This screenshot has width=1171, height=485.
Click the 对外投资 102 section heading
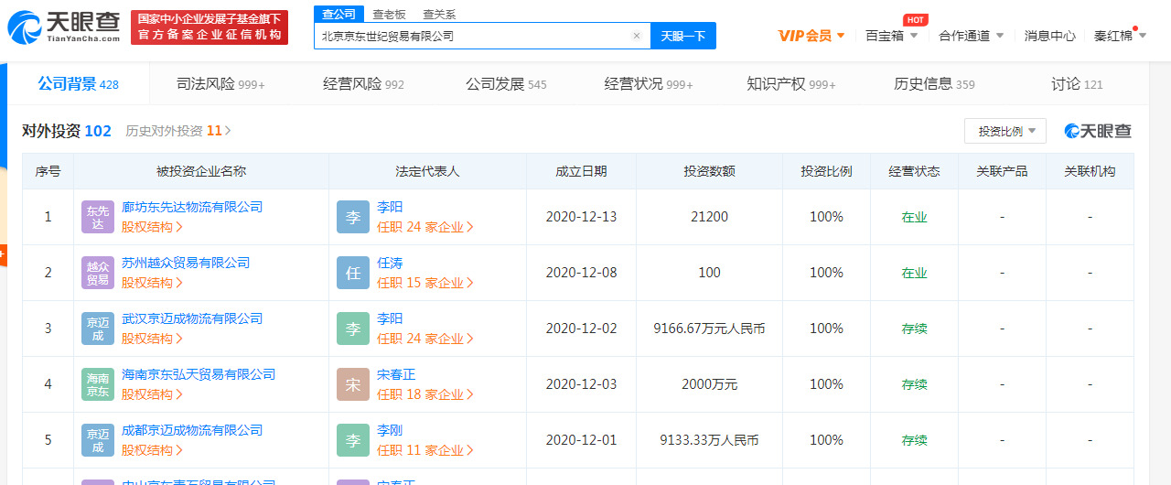pos(67,131)
